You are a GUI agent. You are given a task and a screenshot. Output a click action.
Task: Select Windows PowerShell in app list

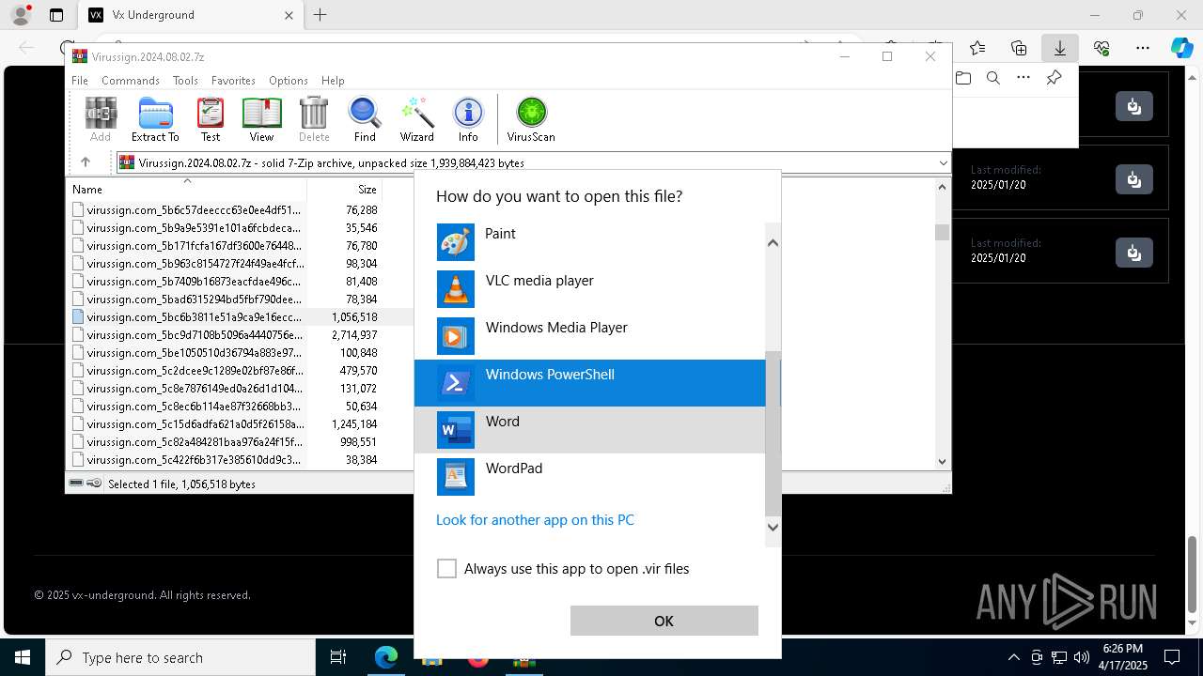tap(590, 383)
